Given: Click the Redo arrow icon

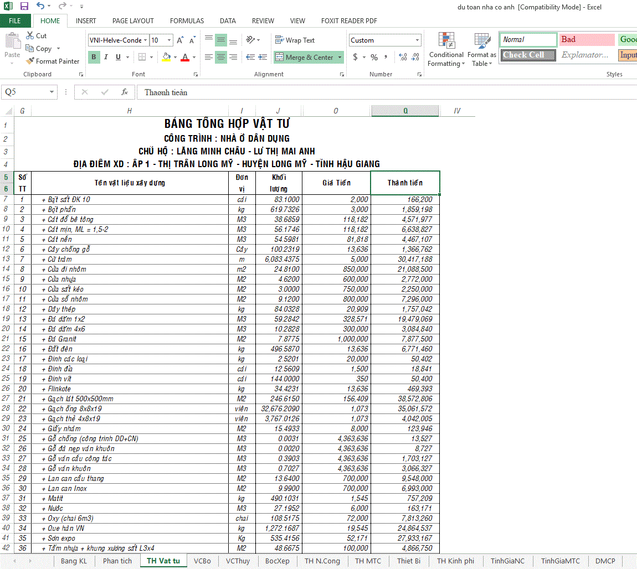Looking at the screenshot, I should point(62,6).
